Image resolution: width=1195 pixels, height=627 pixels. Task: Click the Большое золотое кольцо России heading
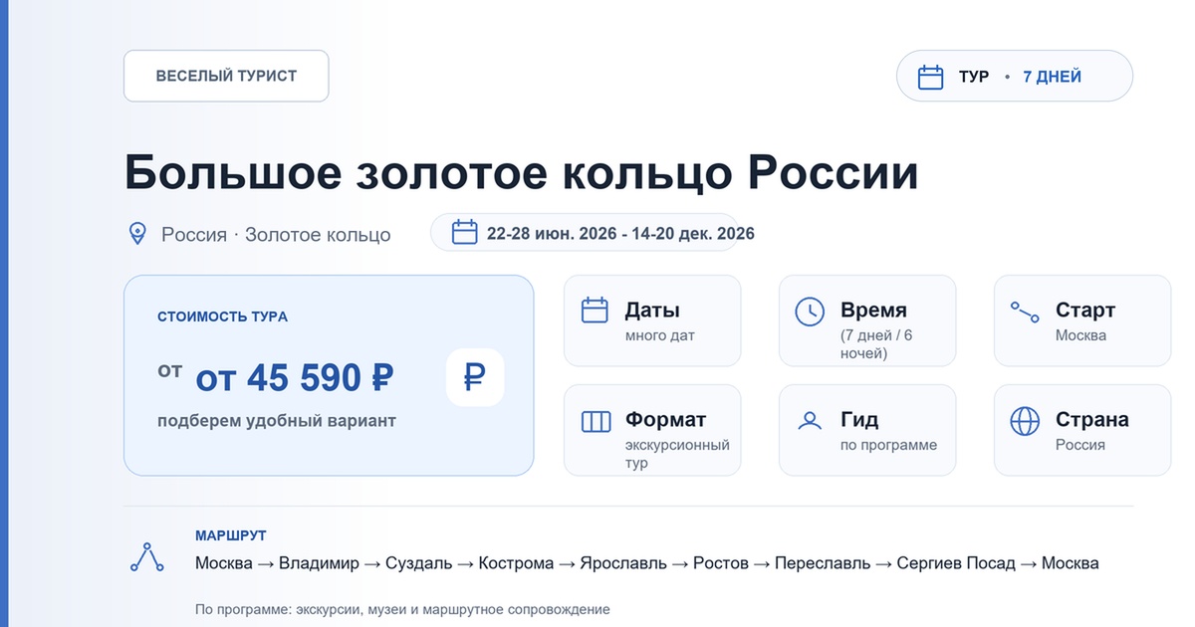click(521, 173)
